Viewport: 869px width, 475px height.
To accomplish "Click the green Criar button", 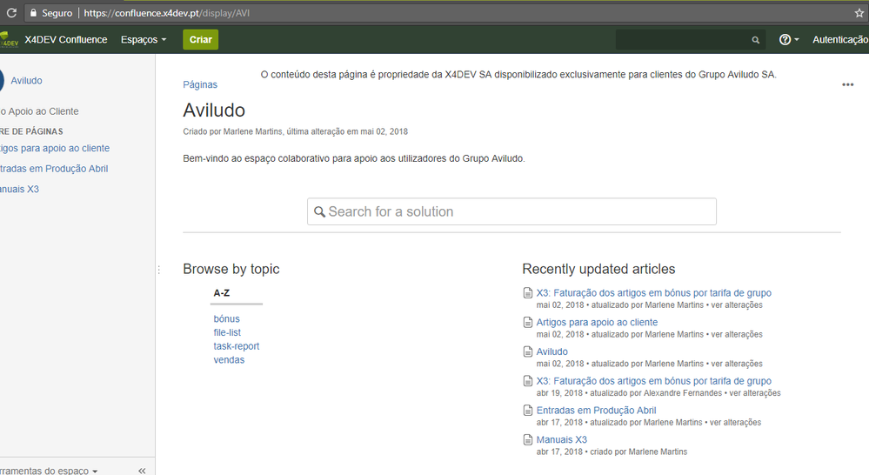I will click(201, 39).
